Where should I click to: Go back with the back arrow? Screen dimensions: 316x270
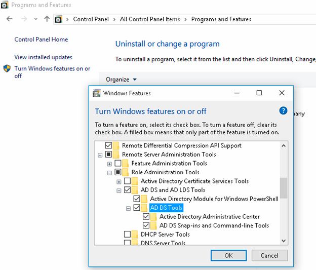click(x=10, y=19)
